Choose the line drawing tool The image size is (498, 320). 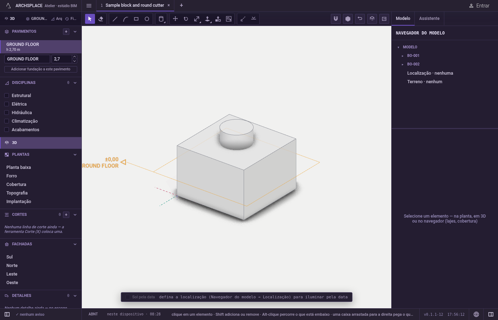(x=115, y=19)
